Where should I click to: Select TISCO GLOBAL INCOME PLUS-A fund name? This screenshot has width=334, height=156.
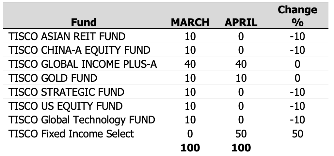click(x=83, y=64)
